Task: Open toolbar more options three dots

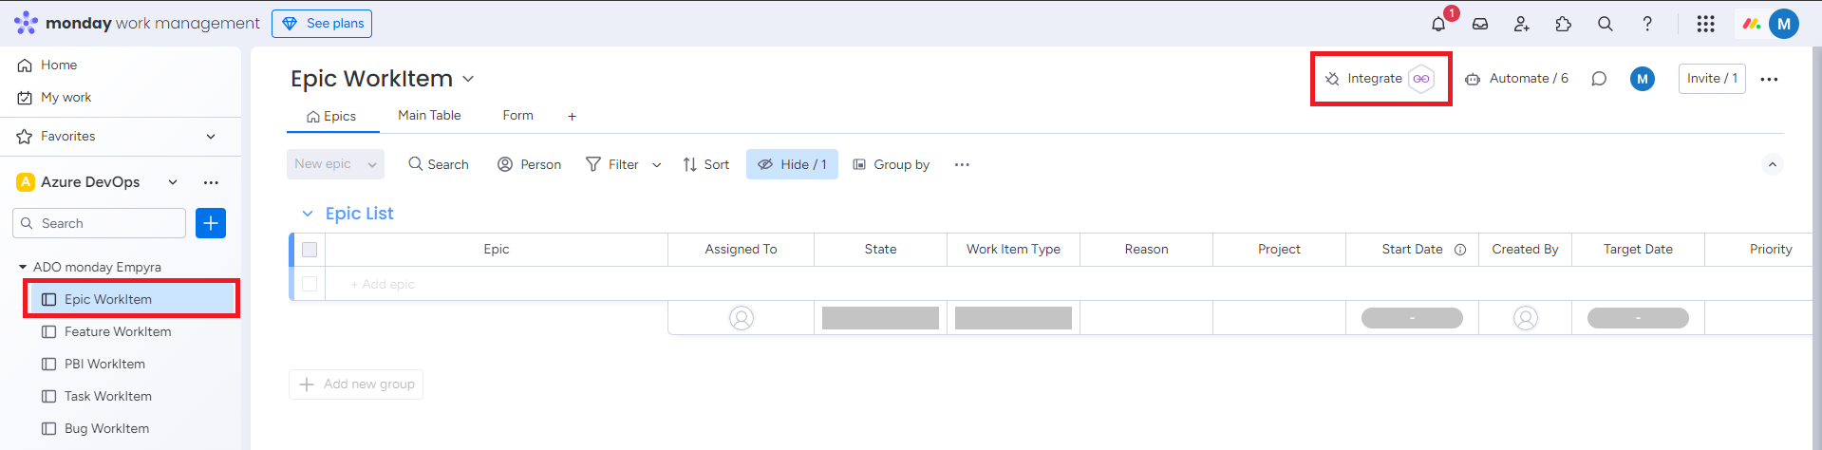Action: [962, 164]
